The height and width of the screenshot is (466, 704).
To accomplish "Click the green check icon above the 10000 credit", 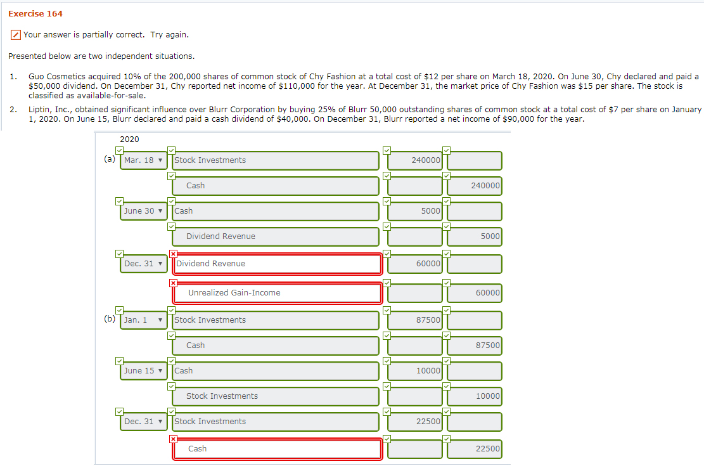I will pos(446,387).
